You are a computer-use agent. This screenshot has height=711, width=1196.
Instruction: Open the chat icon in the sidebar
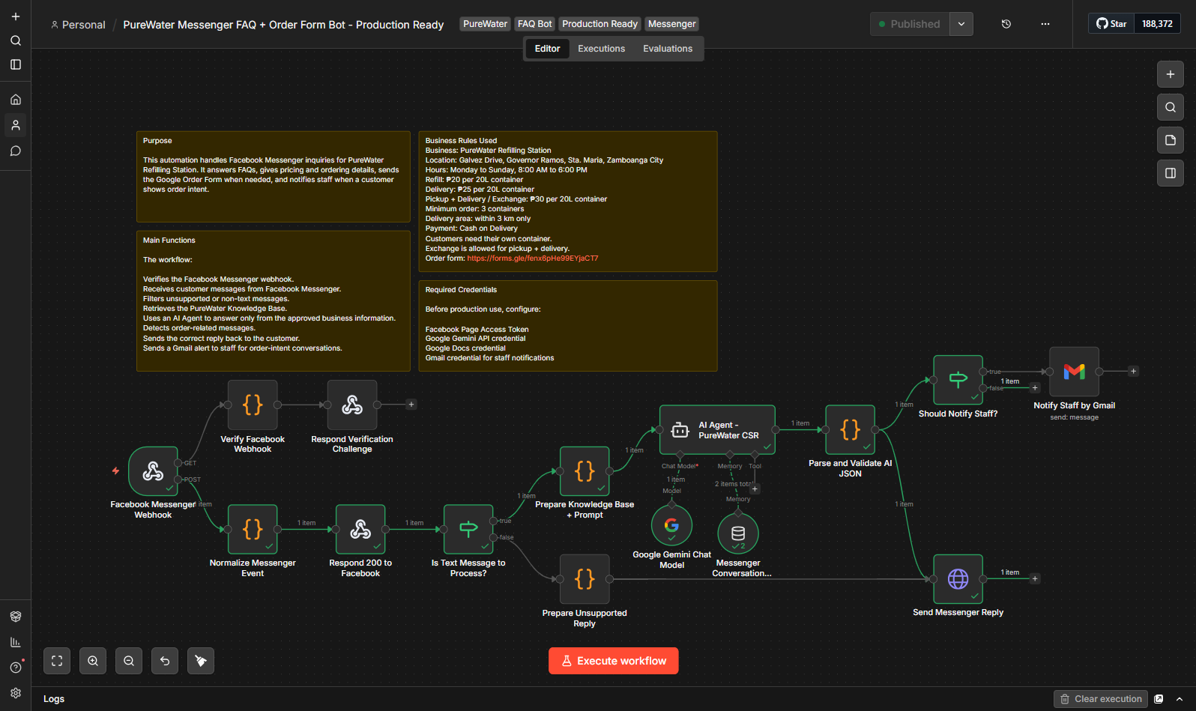point(16,151)
